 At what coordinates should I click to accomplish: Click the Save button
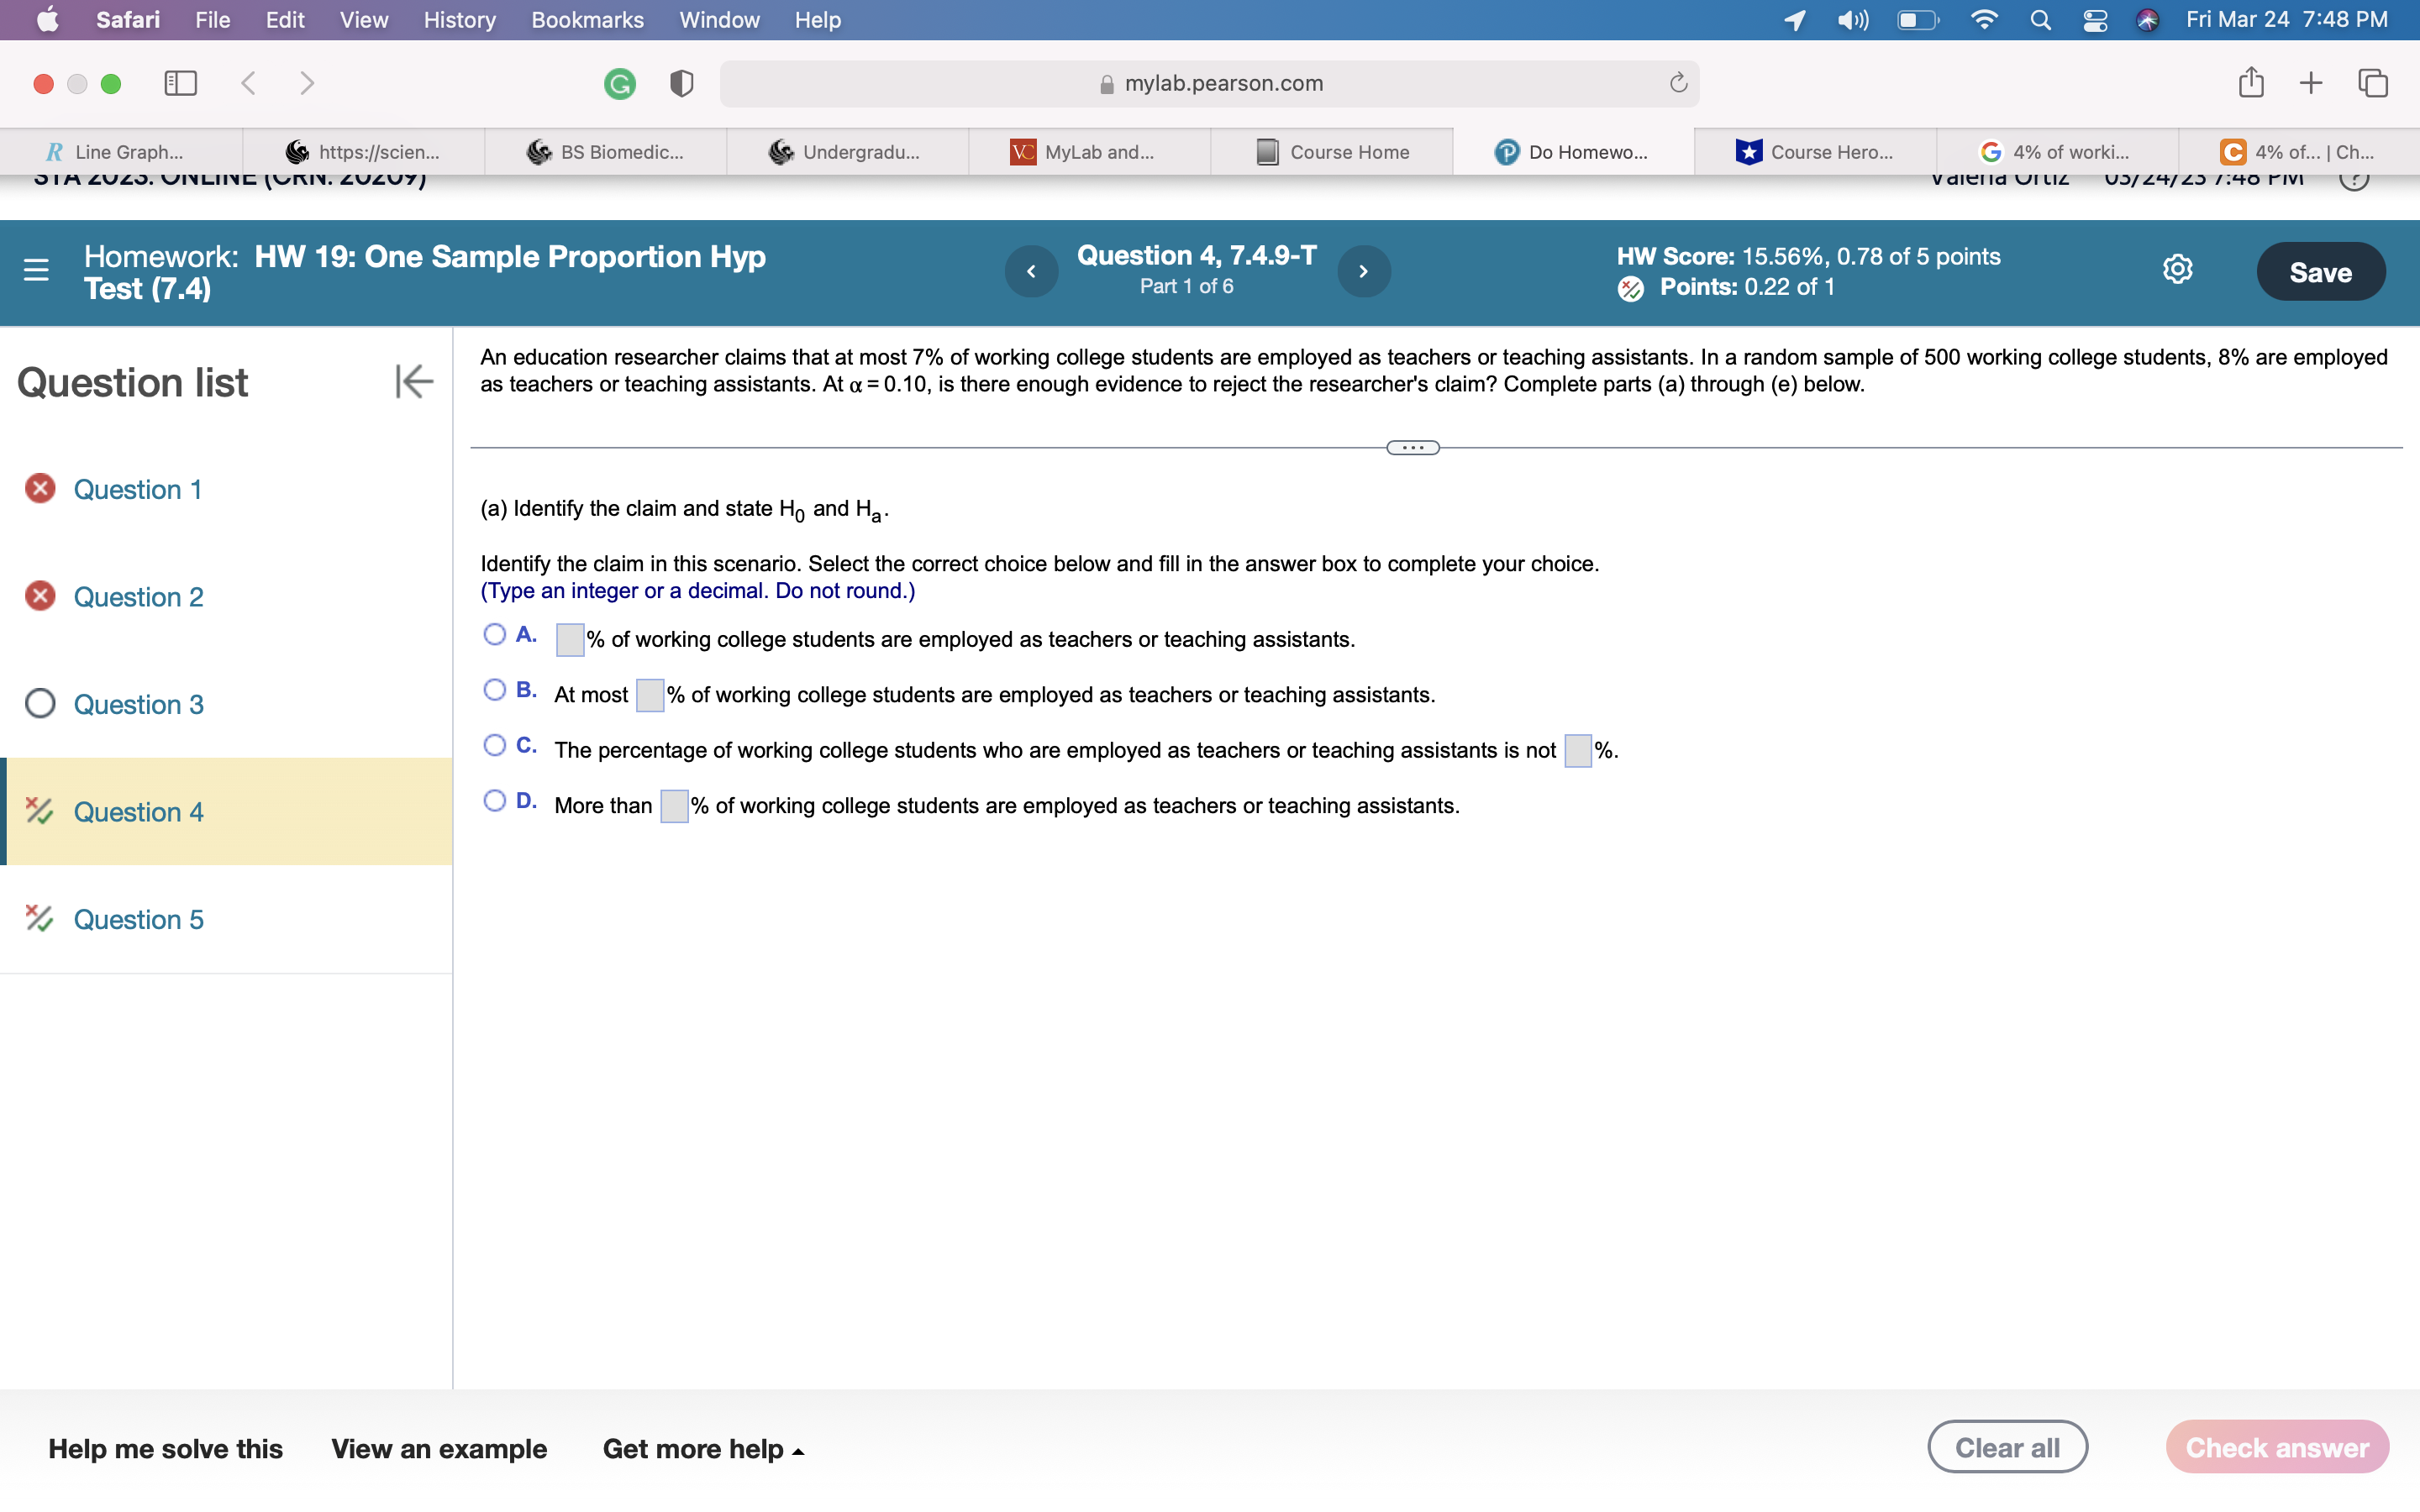pos(2319,272)
